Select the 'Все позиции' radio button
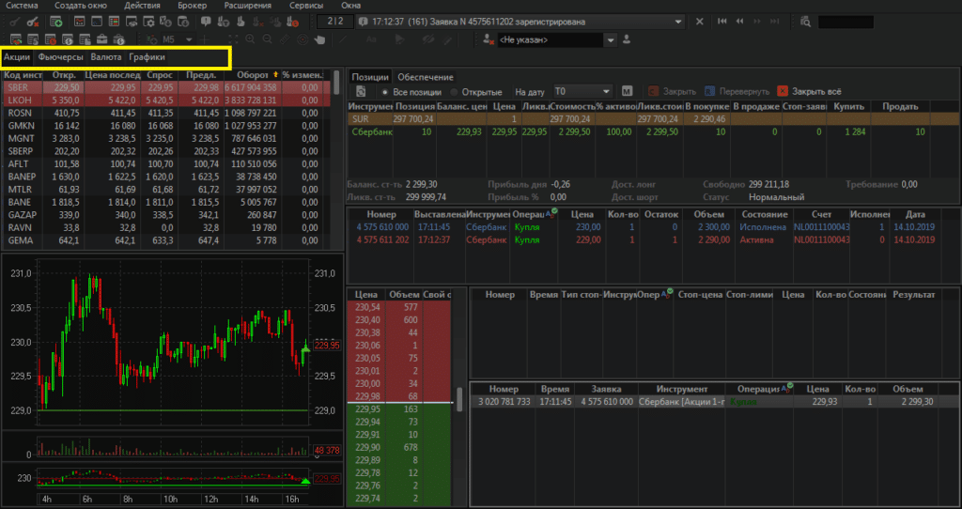 click(x=385, y=92)
